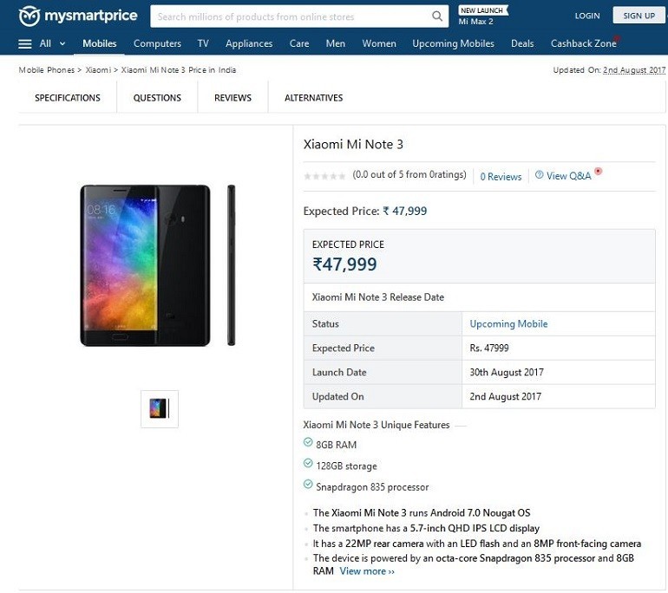The width and height of the screenshot is (668, 593).
Task: Open the Reviews tab
Action: click(x=232, y=98)
